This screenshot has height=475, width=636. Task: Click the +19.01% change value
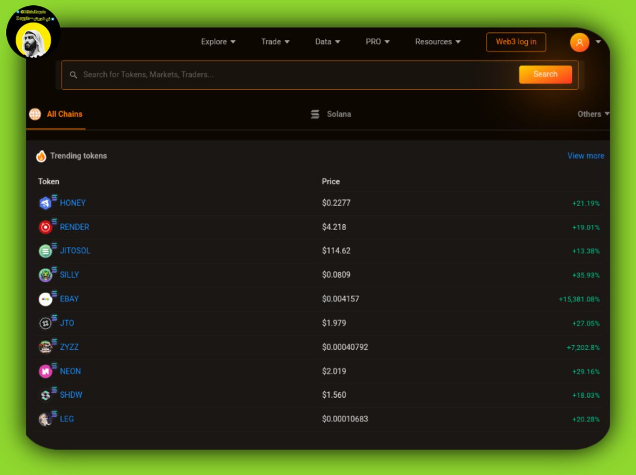(x=586, y=227)
